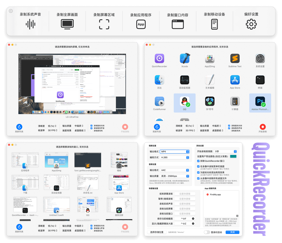This screenshot has width=282, height=243.
Task: Open the audio format AAC dropdown
Action: pos(175,170)
